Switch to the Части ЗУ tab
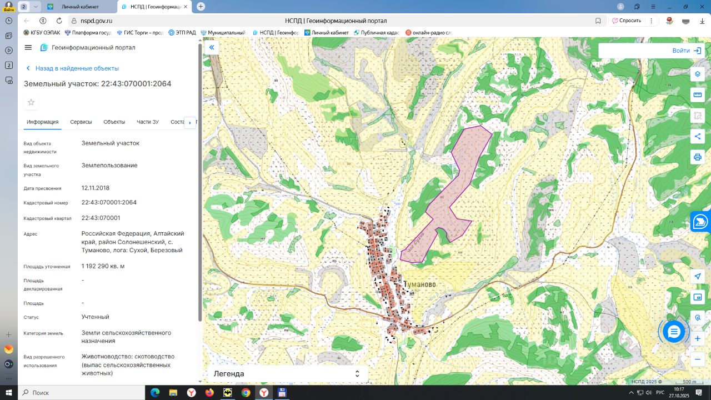The height and width of the screenshot is (400, 711). pyautogui.click(x=148, y=122)
